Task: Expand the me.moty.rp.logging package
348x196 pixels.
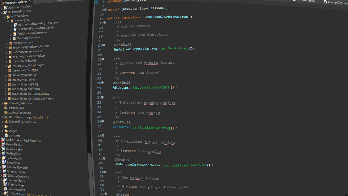Action: 6,85
